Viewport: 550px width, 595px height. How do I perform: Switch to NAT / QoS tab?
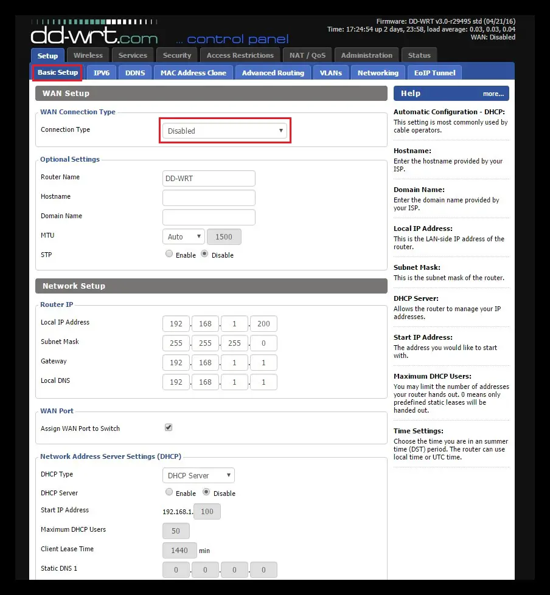pyautogui.click(x=308, y=55)
